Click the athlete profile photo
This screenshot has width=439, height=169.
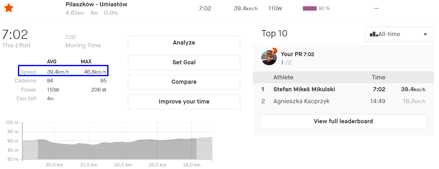[x=269, y=58]
